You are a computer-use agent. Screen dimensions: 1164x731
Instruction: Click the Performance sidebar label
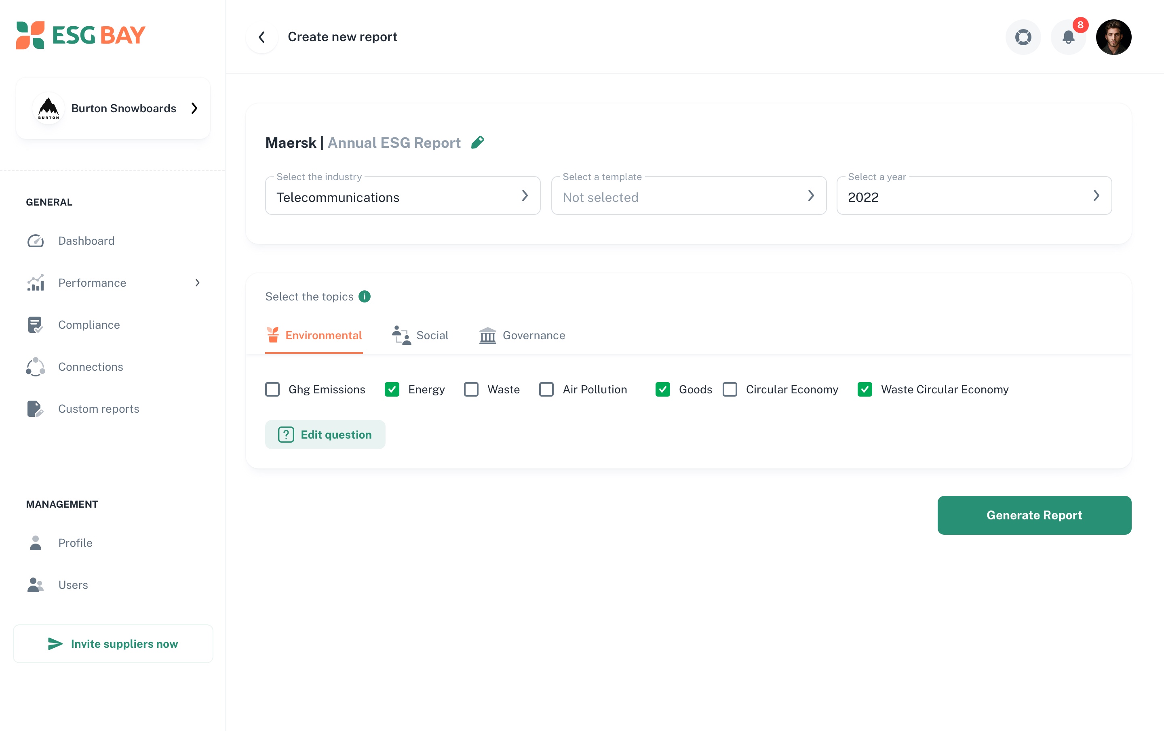click(92, 283)
